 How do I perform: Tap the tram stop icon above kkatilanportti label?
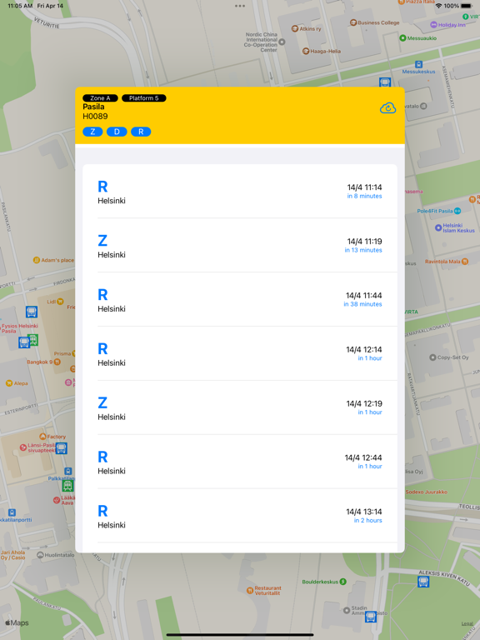[x=12, y=512]
